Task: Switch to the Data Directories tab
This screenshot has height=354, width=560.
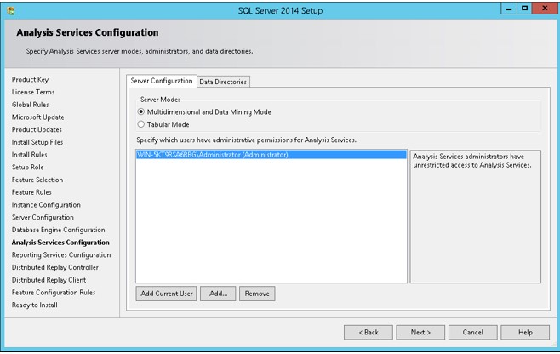Action: click(x=223, y=82)
